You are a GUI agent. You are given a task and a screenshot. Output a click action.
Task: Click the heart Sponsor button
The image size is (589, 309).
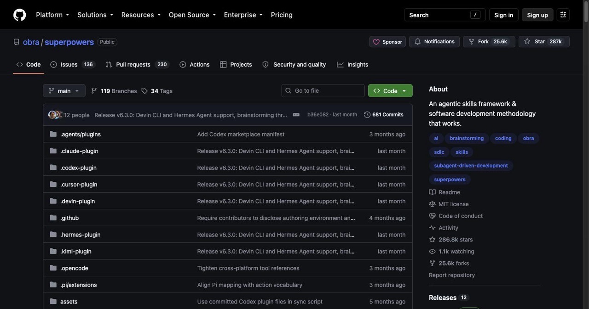pos(387,42)
